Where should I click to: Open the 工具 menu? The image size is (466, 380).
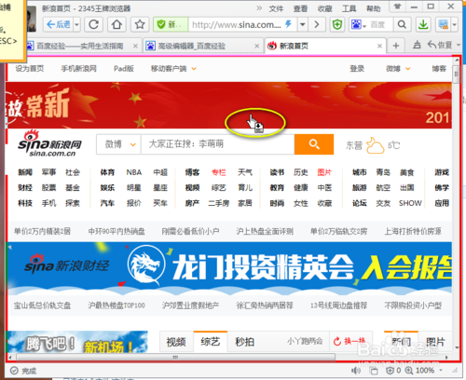[349, 8]
